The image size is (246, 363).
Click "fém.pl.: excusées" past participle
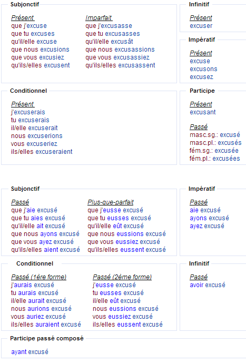point(214,159)
